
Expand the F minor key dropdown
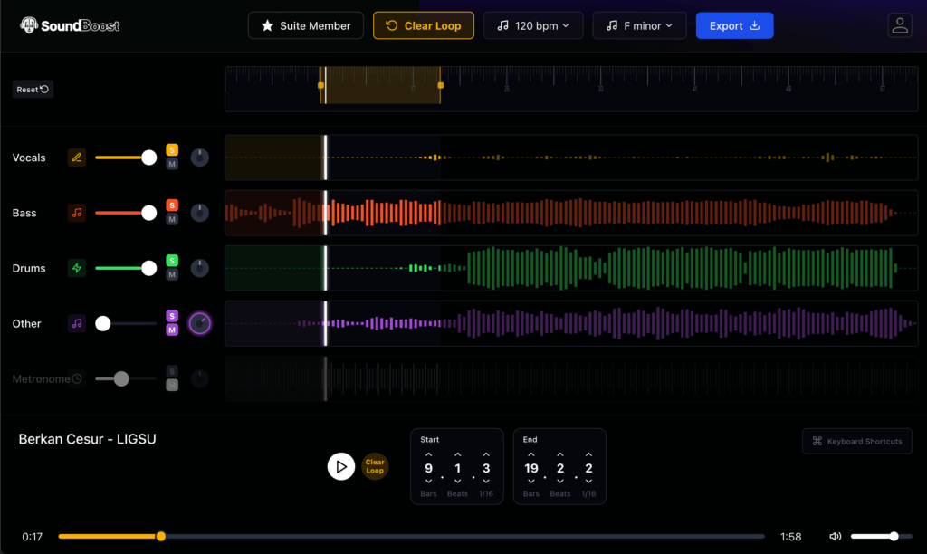pyautogui.click(x=639, y=25)
